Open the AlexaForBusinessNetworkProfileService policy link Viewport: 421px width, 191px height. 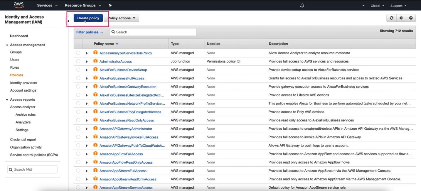pyautogui.click(x=132, y=103)
